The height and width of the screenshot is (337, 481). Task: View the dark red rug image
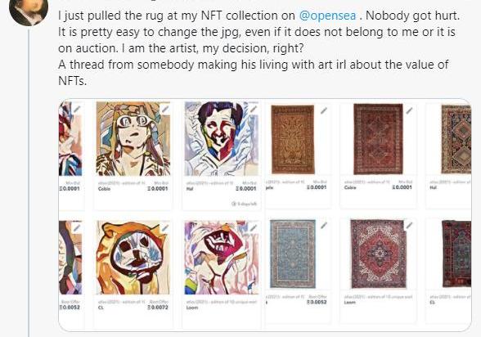tap(378, 139)
